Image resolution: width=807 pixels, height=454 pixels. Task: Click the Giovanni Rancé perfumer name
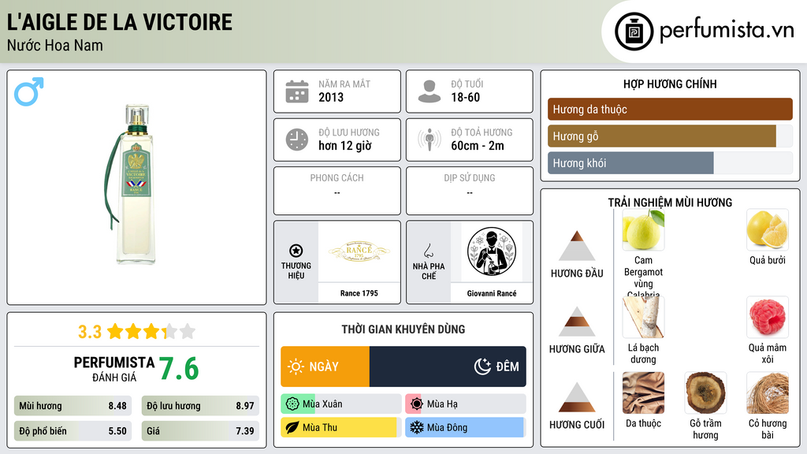(x=492, y=293)
